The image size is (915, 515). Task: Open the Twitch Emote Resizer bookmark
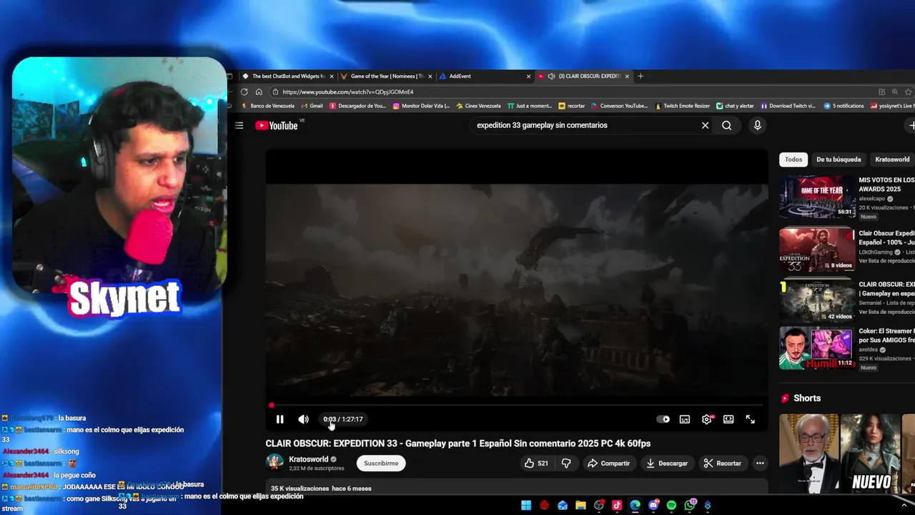pyautogui.click(x=682, y=106)
